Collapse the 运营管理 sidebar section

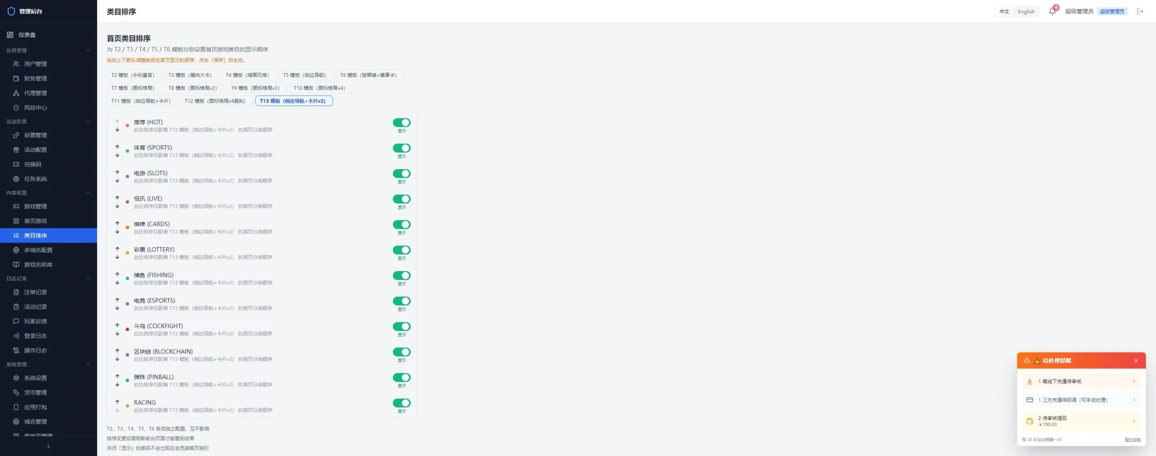88,51
